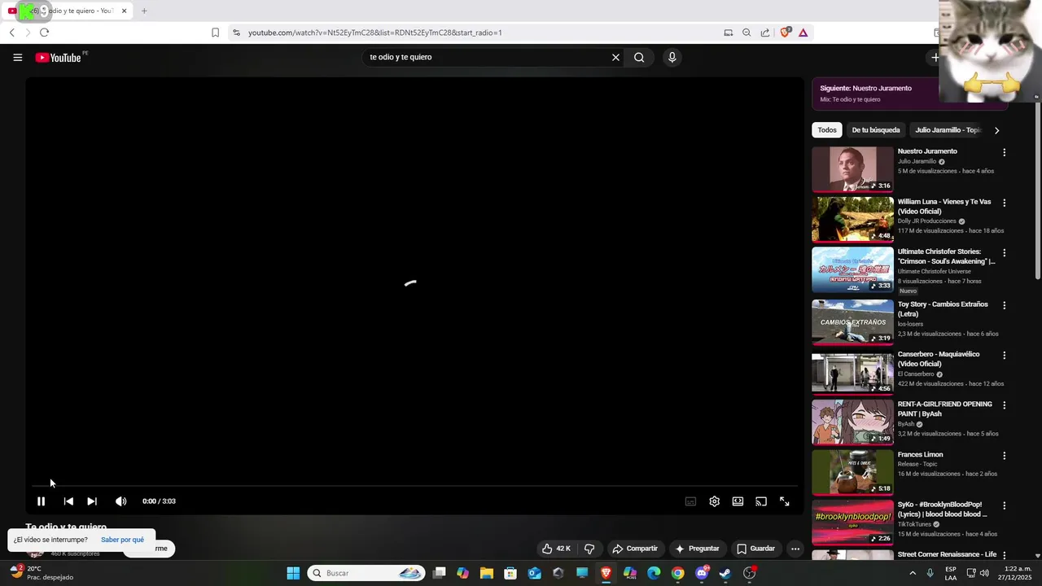The height and width of the screenshot is (586, 1042).
Task: Open options for SyKo BrooklynBloodPop video
Action: pyautogui.click(x=1004, y=505)
